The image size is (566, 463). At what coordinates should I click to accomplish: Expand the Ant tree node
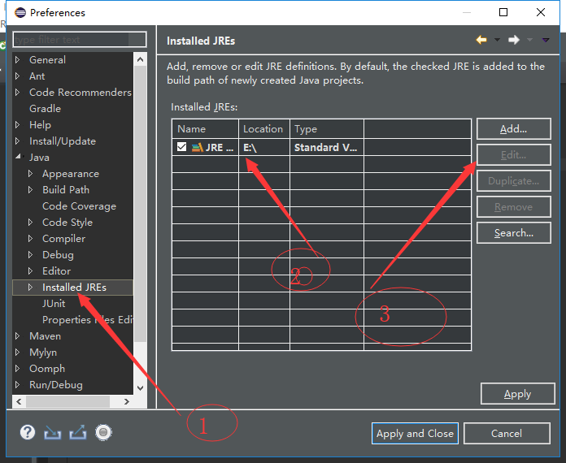pos(17,76)
